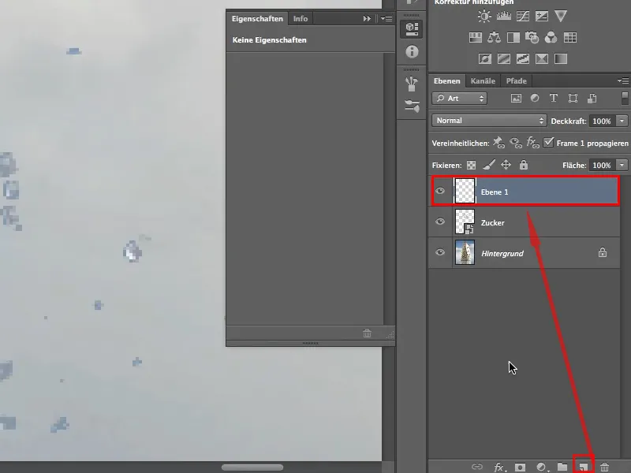This screenshot has width=631, height=473.
Task: Select the Zucker layer thumbnail
Action: pos(465,222)
